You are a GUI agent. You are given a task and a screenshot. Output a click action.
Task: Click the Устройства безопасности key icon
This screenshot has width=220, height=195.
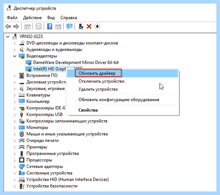22,186
